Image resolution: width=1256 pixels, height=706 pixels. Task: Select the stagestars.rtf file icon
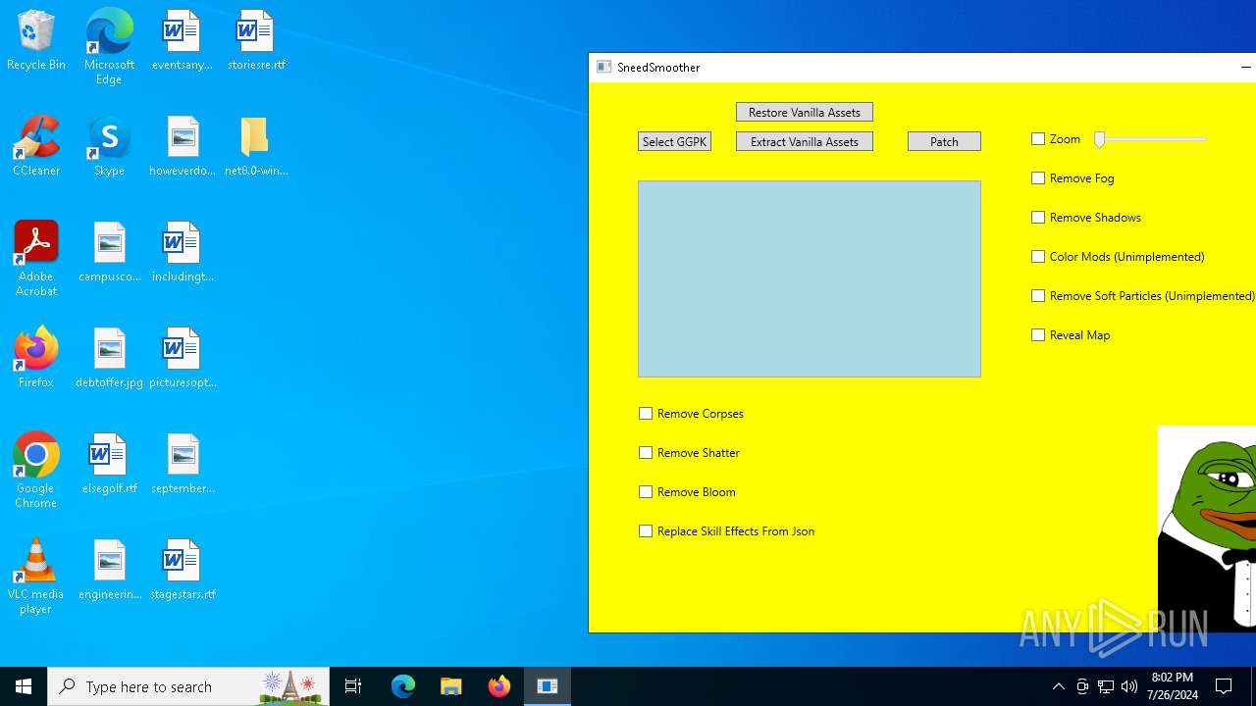(182, 571)
